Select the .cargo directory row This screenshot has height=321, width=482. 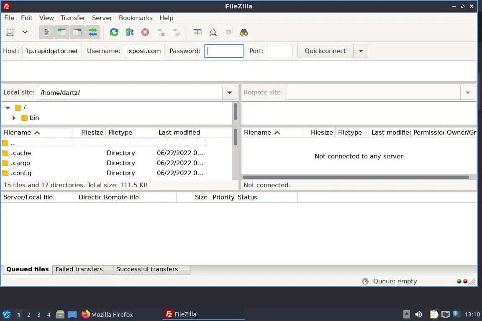[103, 163]
